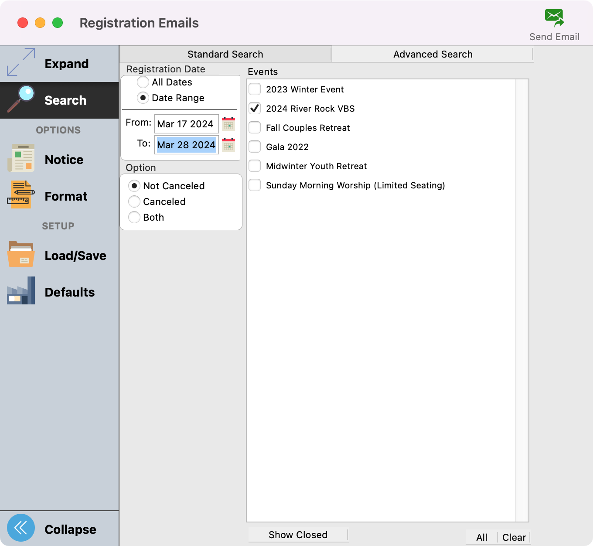This screenshot has width=593, height=546.
Task: Open the Notice newspaper icon
Action: click(x=21, y=158)
